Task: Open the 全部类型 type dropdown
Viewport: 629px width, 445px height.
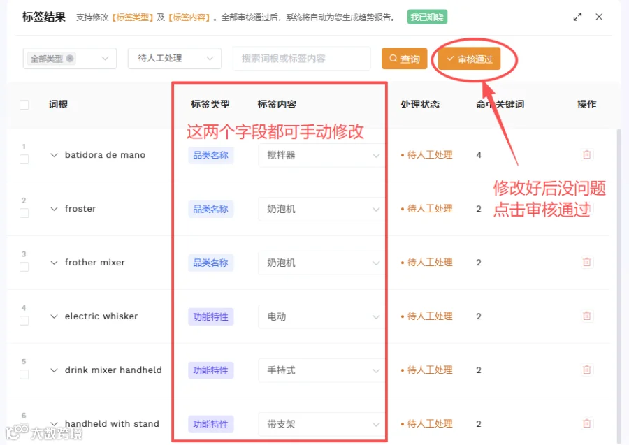Action: [70, 59]
